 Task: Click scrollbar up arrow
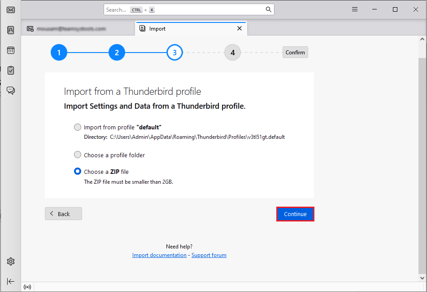[422, 39]
